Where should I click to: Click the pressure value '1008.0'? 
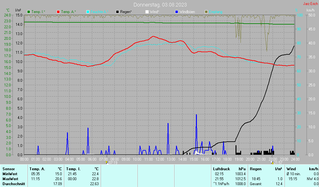[240, 184]
